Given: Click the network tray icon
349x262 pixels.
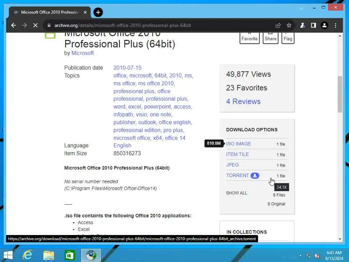Looking at the screenshot, I should tap(309, 256).
